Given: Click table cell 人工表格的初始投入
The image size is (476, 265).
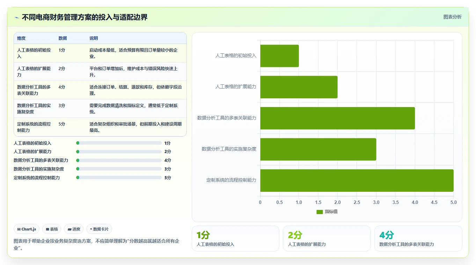Looking at the screenshot, I should click(34, 53).
